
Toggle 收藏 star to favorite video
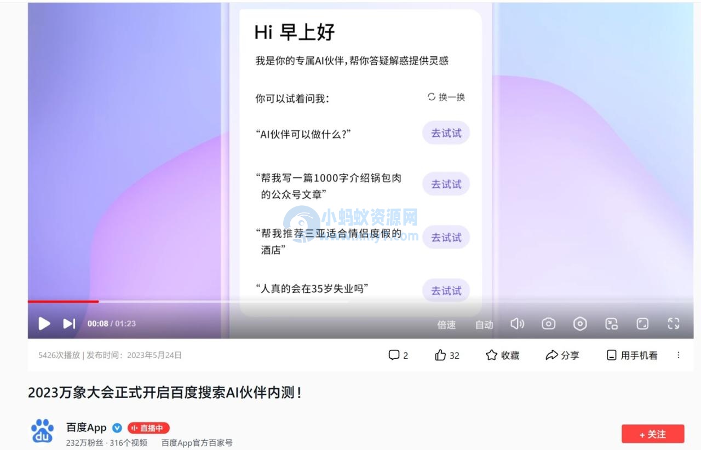[502, 355]
